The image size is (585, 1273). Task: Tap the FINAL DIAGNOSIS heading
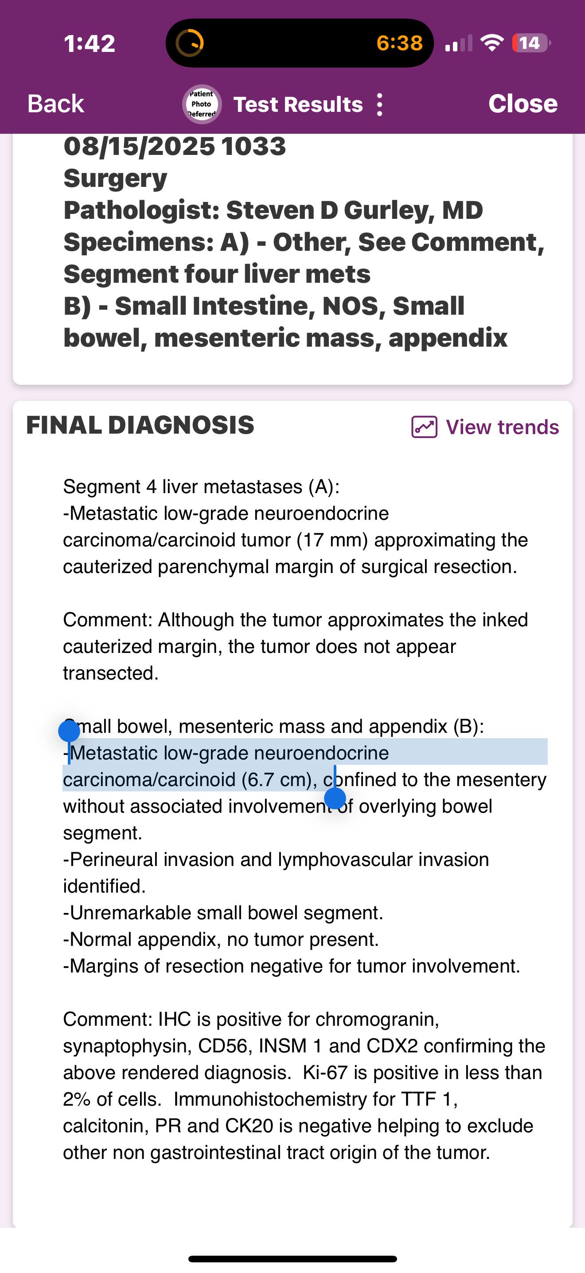point(140,425)
